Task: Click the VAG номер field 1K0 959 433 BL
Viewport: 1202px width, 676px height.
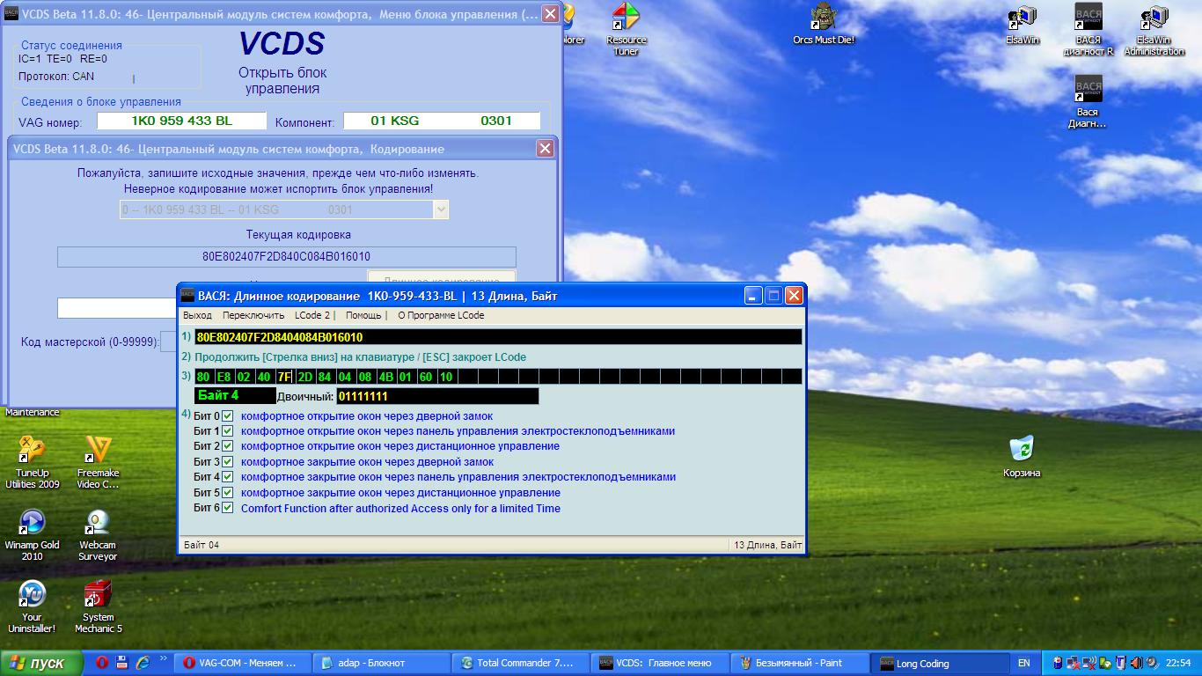Action: pyautogui.click(x=181, y=121)
